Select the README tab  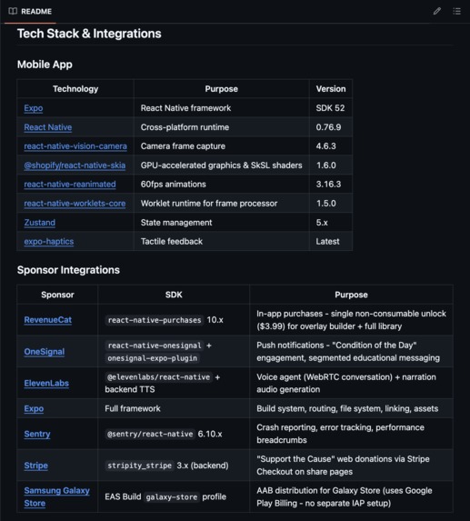point(30,11)
